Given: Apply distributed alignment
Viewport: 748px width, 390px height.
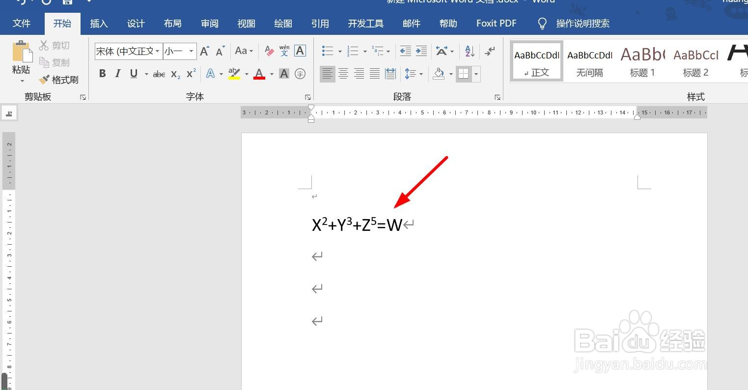Looking at the screenshot, I should (390, 74).
